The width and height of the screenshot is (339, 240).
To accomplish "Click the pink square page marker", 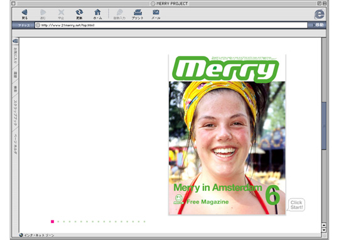I will coord(52,221).
